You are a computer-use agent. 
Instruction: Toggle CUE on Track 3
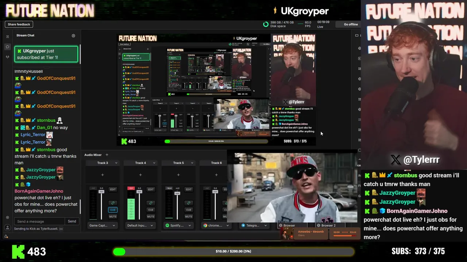[x=113, y=210]
